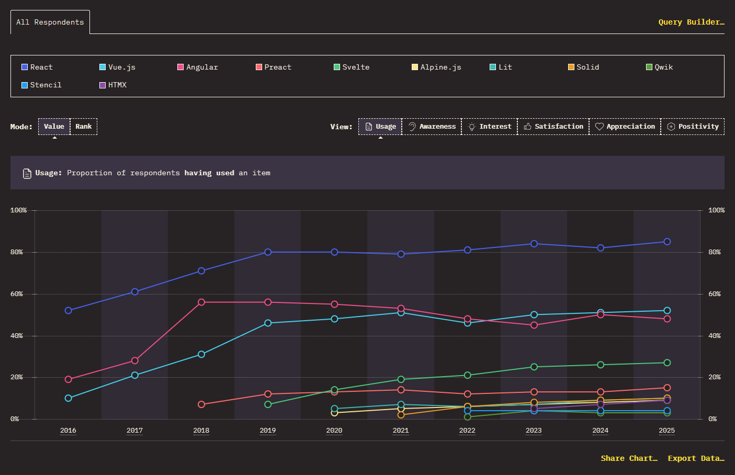Image resolution: width=735 pixels, height=475 pixels.
Task: Select the All Respondents tab
Action: [50, 22]
